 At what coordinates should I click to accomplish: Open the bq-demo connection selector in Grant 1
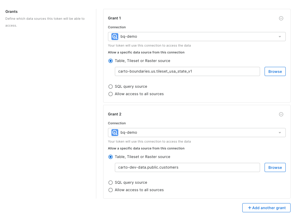[x=197, y=37]
